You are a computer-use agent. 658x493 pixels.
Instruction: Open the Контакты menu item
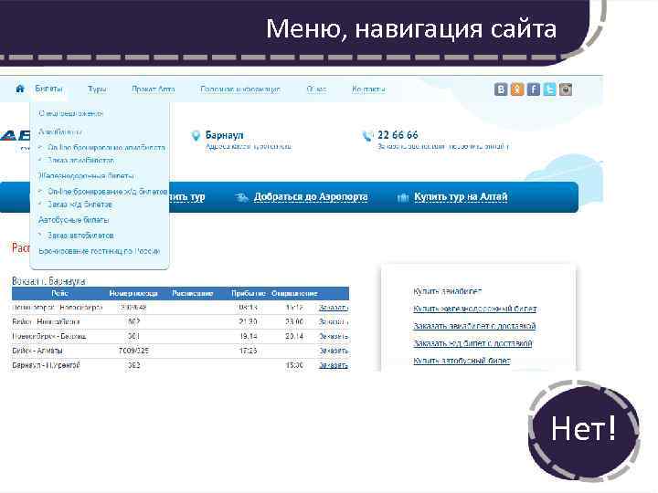(368, 89)
